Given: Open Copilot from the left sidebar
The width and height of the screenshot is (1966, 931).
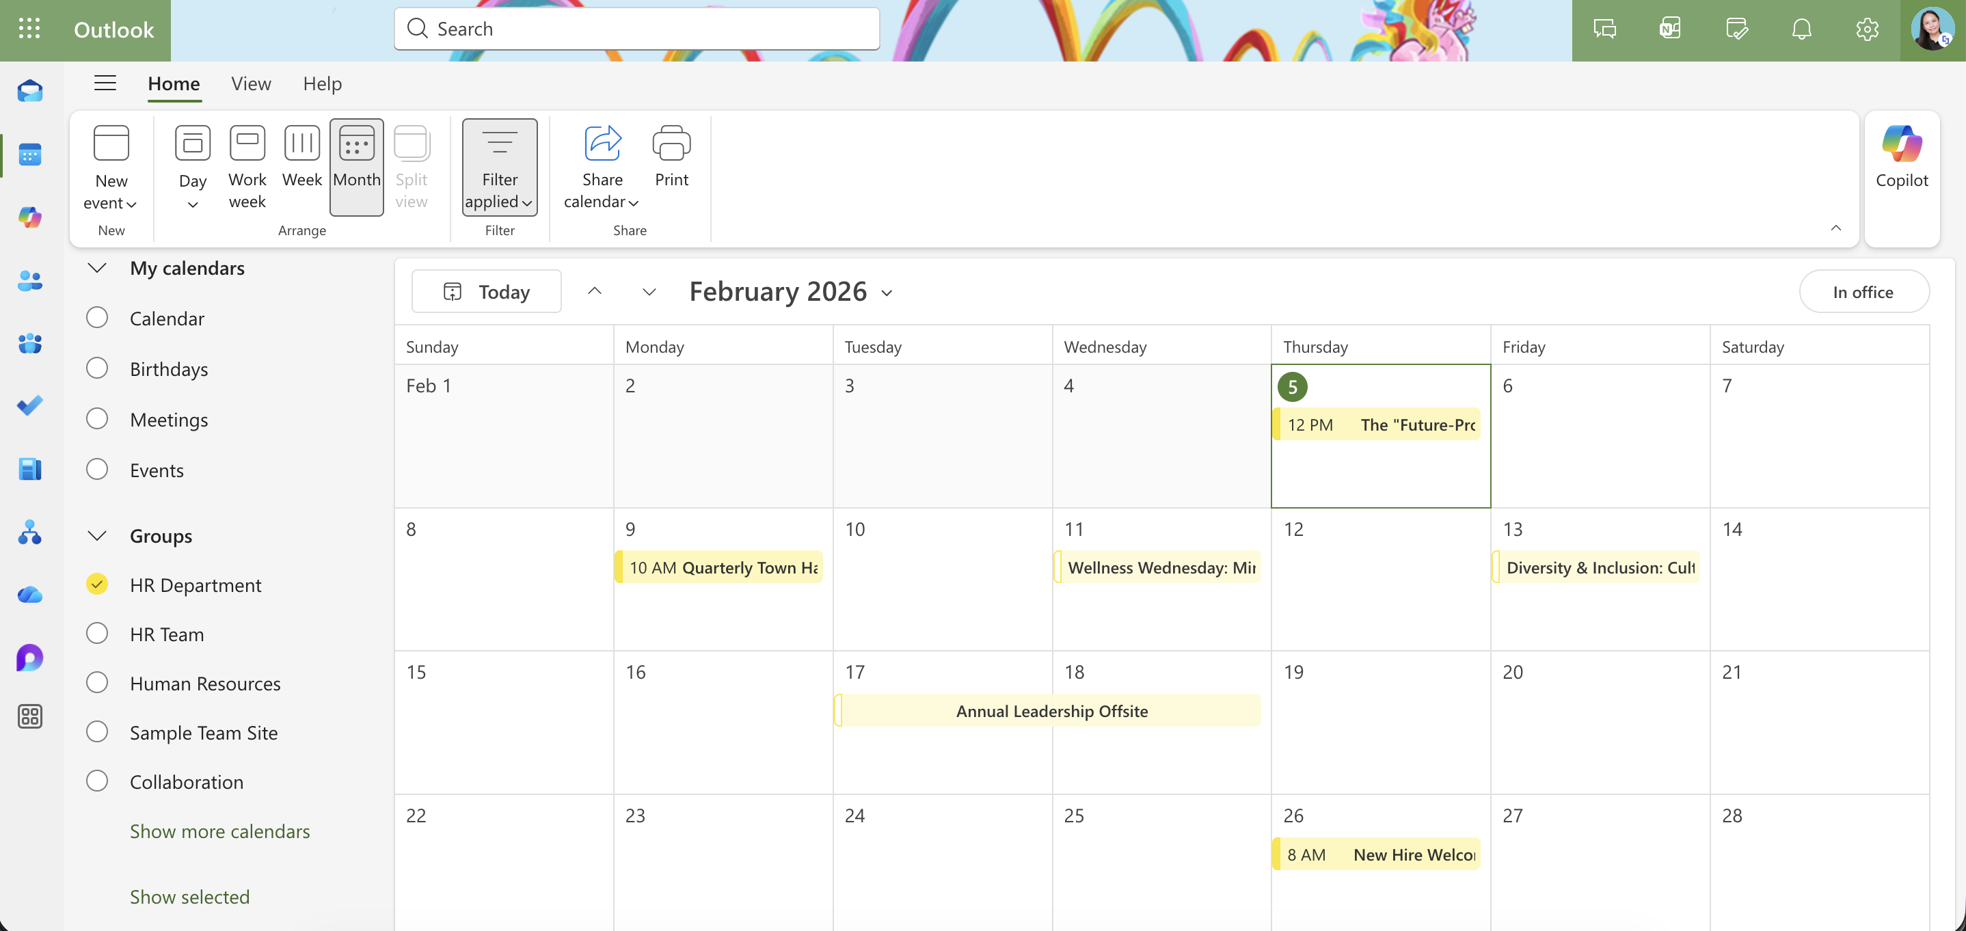Looking at the screenshot, I should pos(29,217).
